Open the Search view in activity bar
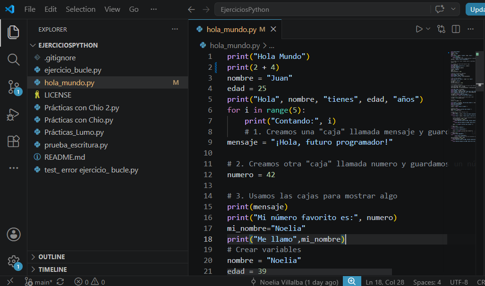 [x=13, y=59]
